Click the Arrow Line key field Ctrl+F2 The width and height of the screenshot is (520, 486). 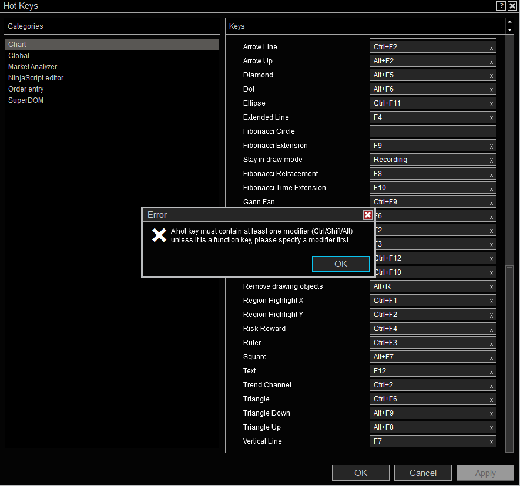point(433,47)
